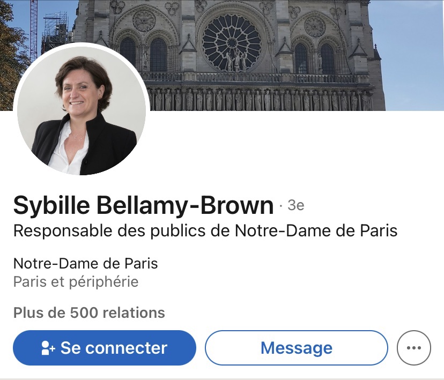Select the name Sybille Bellamy-Brown

tap(143, 205)
